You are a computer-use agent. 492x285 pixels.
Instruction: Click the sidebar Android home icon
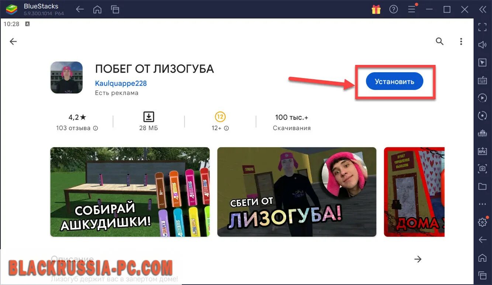(482, 257)
